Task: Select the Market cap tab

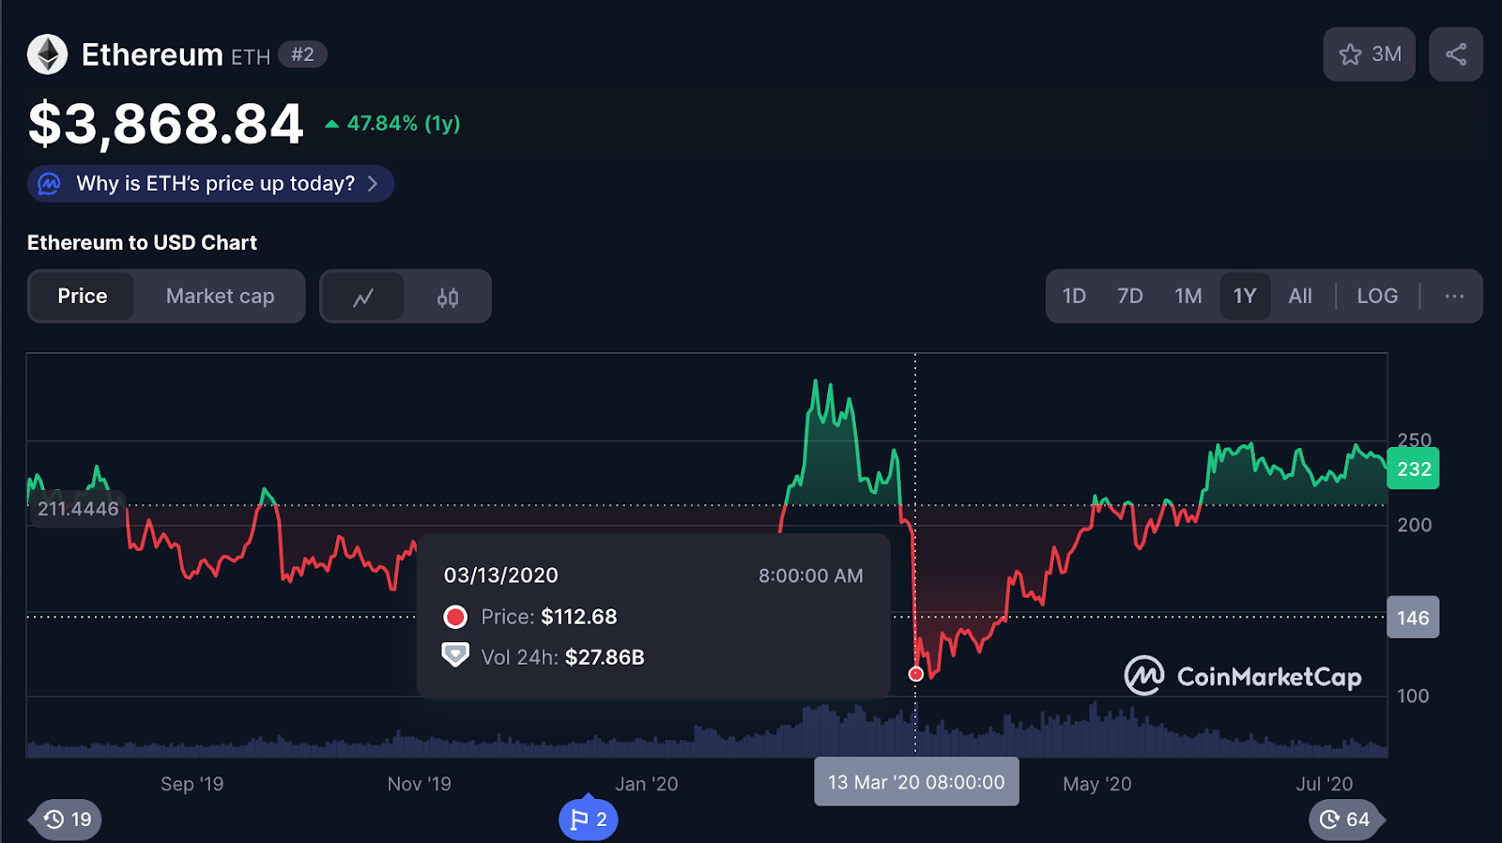Action: tap(220, 297)
